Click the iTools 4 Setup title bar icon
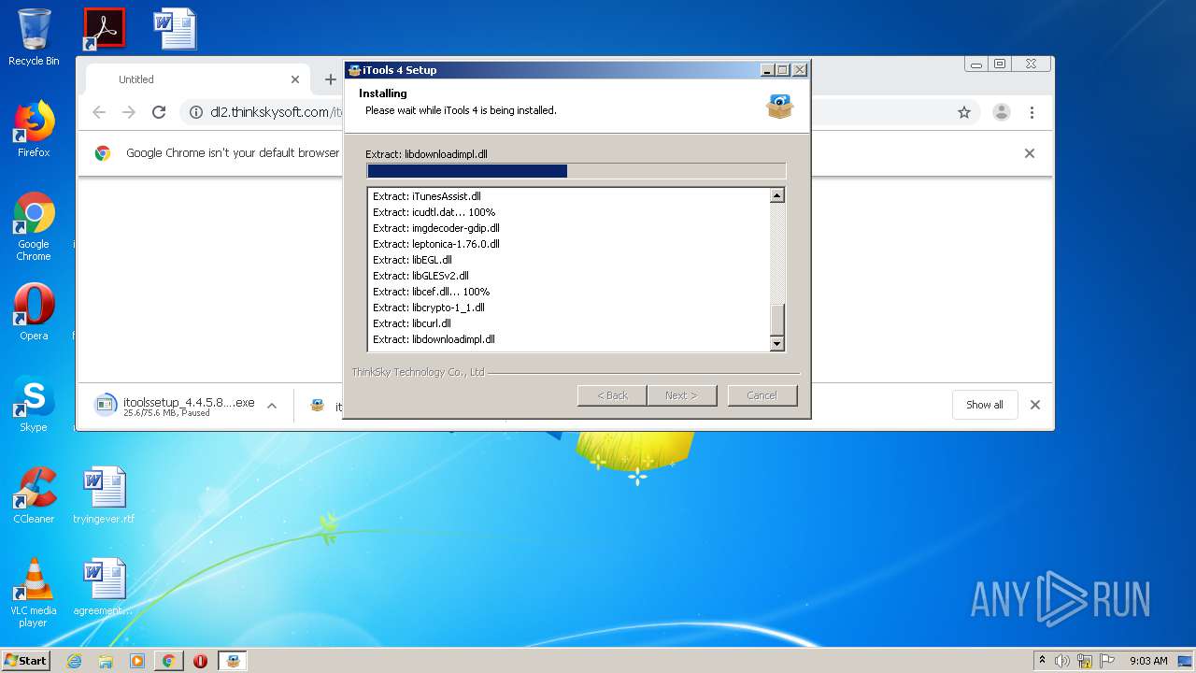Viewport: 1196px width, 673px height. 354,70
